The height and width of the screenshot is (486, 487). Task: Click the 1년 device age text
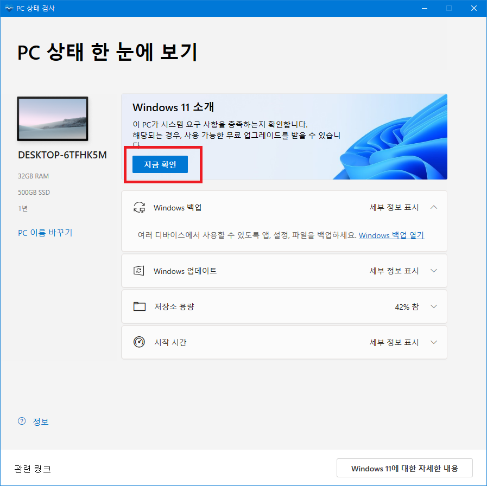(x=23, y=208)
